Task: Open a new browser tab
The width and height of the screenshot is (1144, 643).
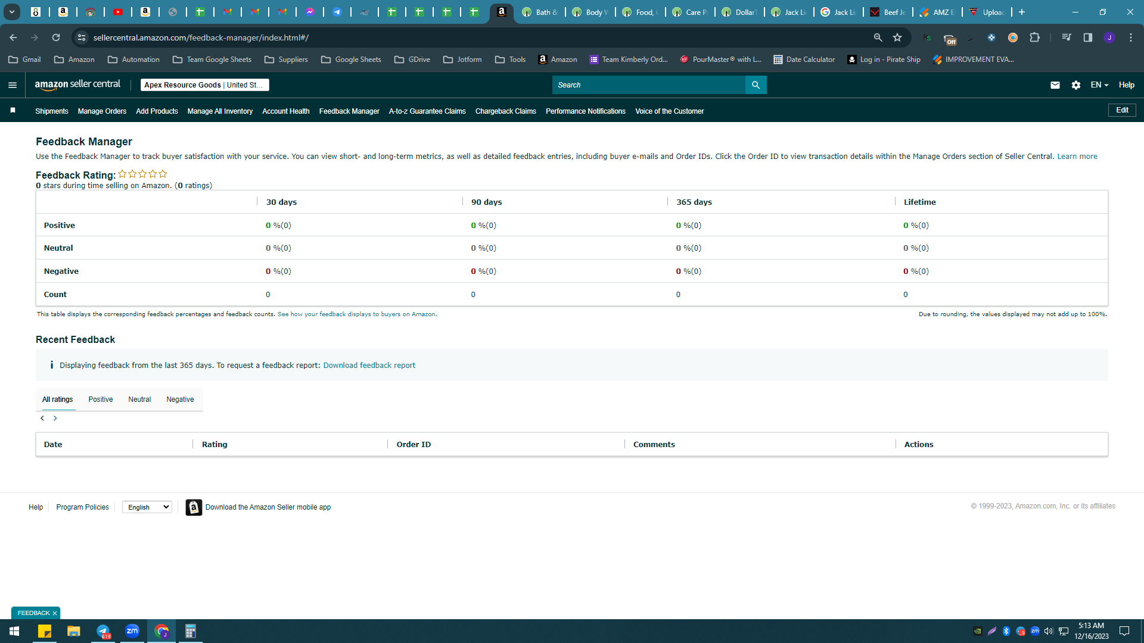Action: point(1022,12)
